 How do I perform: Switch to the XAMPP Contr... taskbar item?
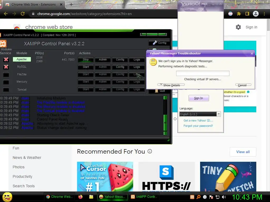click(144, 197)
